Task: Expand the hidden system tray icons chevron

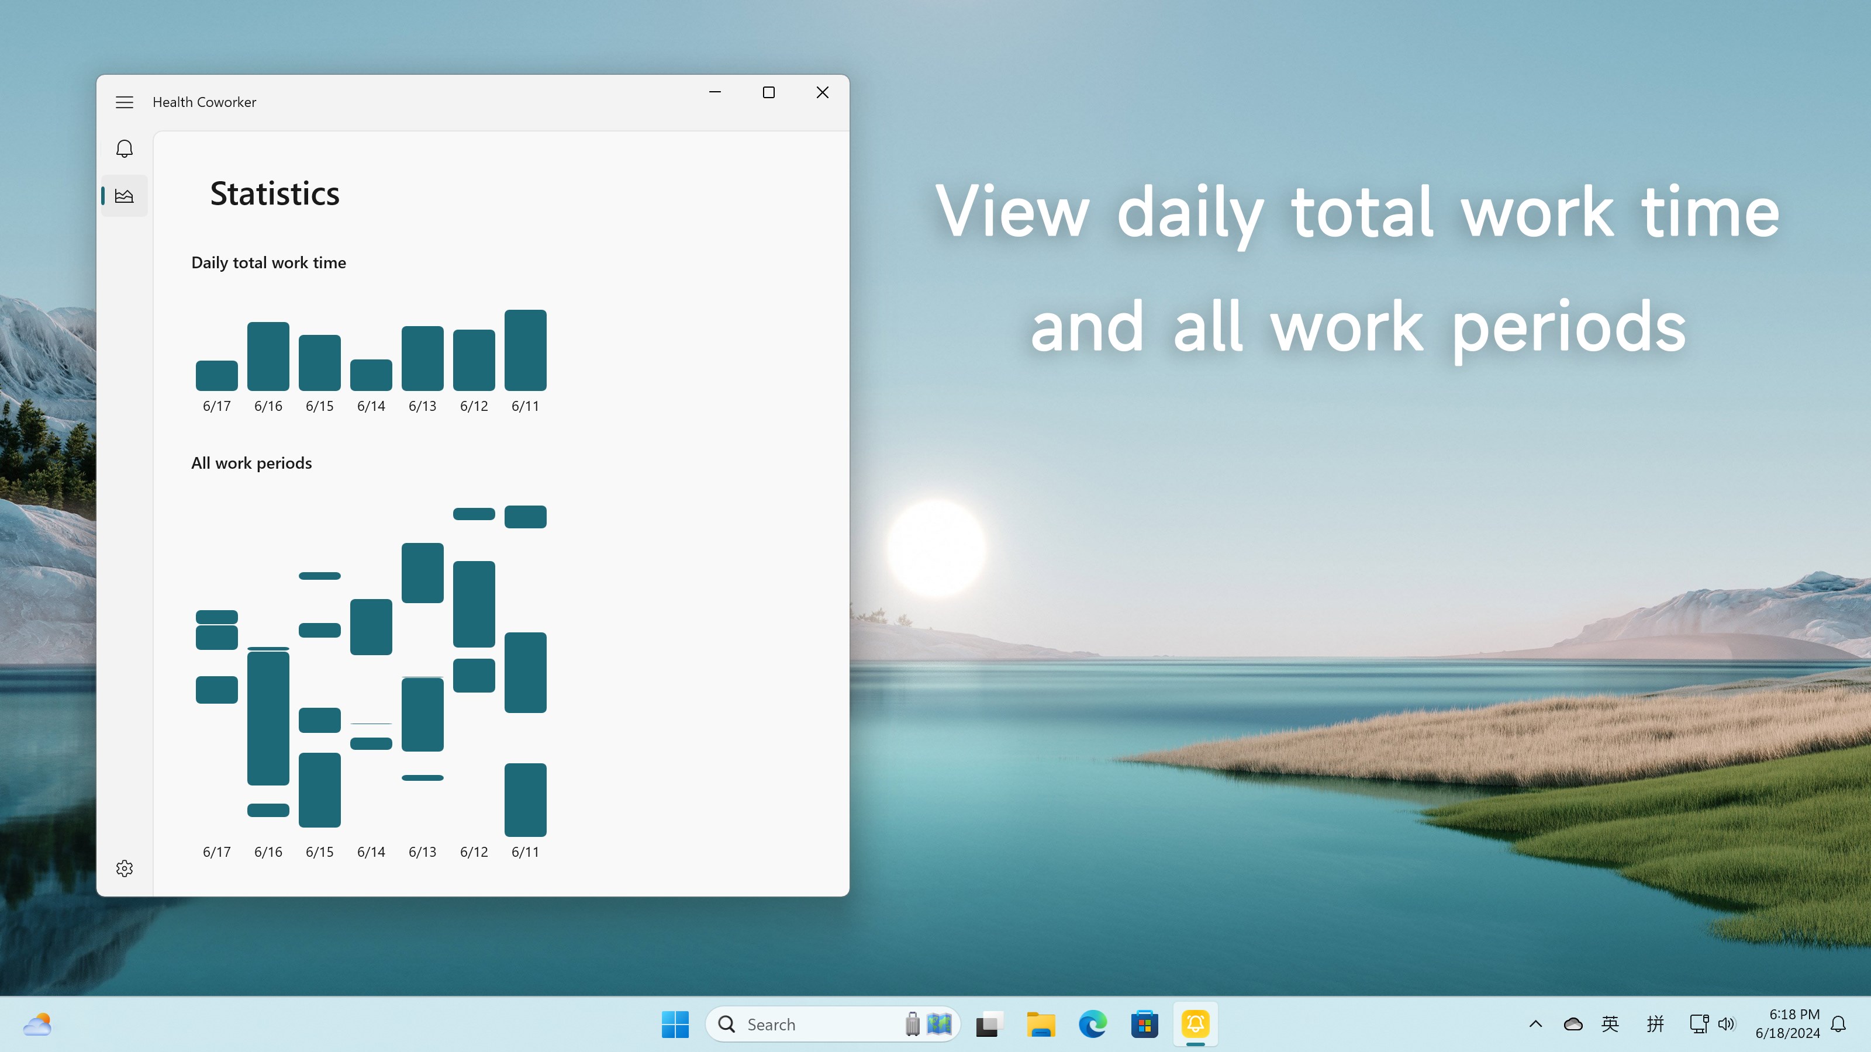Action: 1535,1025
